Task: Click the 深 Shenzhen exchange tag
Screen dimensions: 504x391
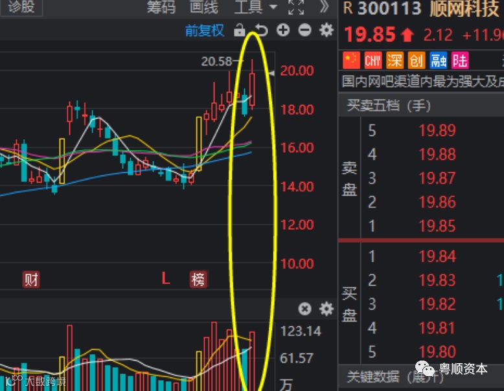Action: click(x=395, y=60)
